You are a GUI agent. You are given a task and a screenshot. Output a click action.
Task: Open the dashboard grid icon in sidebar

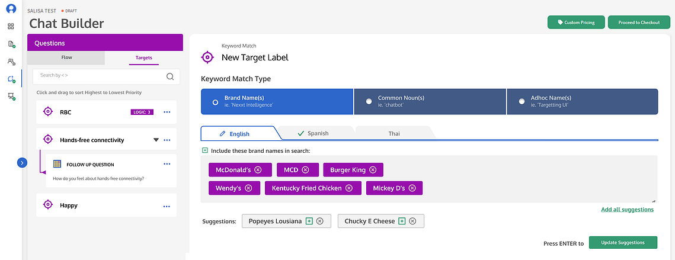[x=11, y=26]
